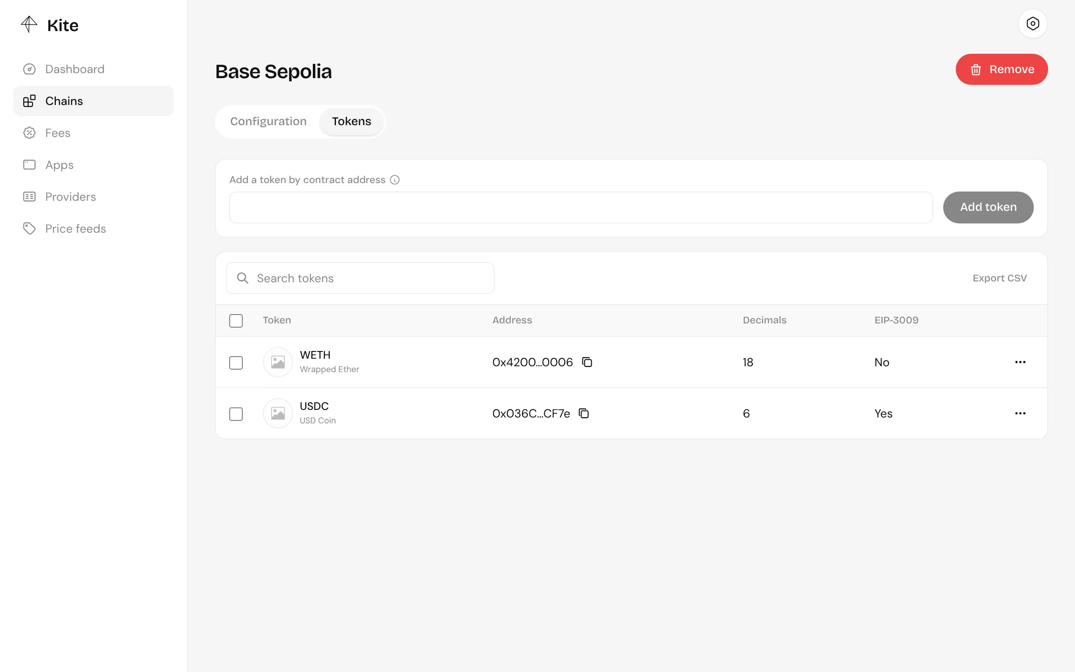Click the WETH token image placeholder
Screen dimensions: 1075x672
[278, 362]
